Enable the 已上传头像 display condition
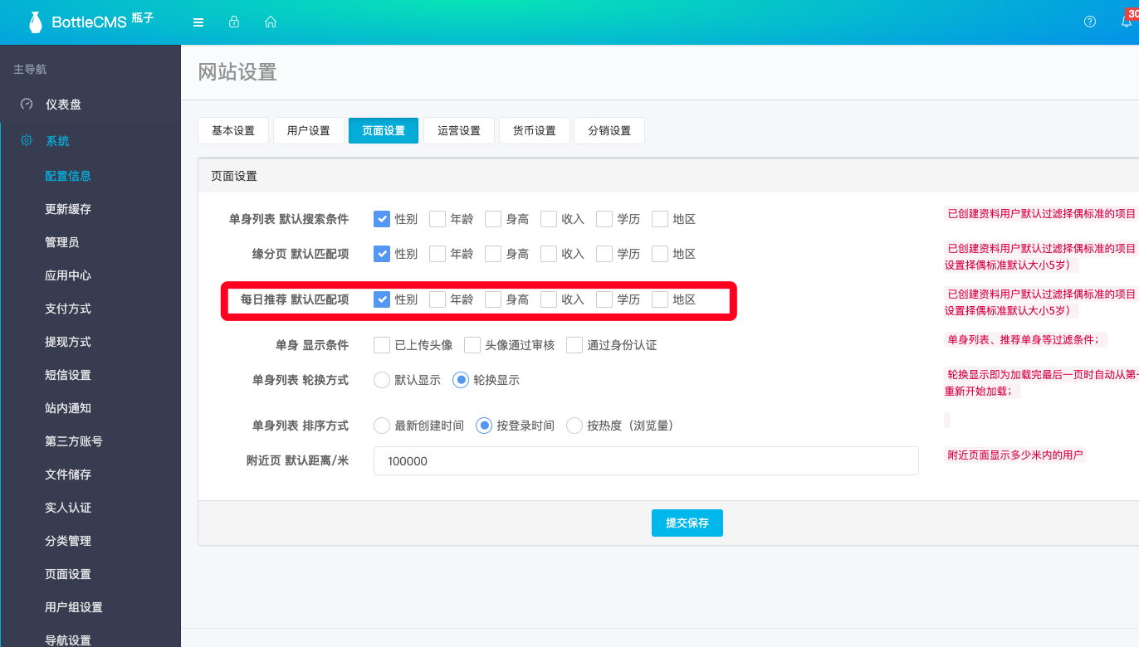This screenshot has height=647, width=1139. (382, 345)
